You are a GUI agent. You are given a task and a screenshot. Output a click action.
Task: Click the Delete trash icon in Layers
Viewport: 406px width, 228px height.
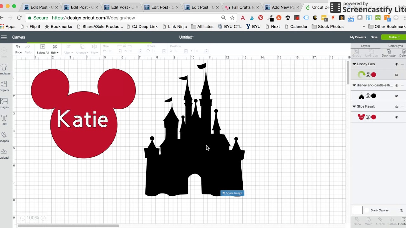tap(404, 51)
